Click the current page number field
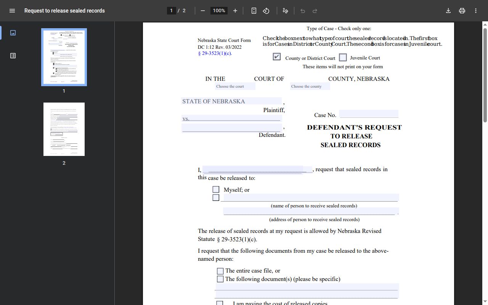Viewport: 488px width, 305px height. pyautogui.click(x=172, y=11)
